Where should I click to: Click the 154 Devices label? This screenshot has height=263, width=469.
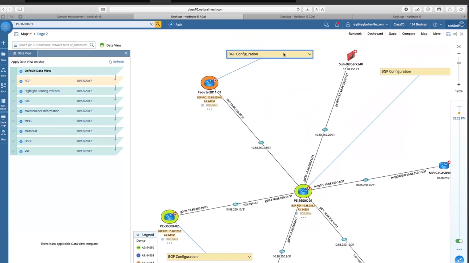(x=418, y=24)
